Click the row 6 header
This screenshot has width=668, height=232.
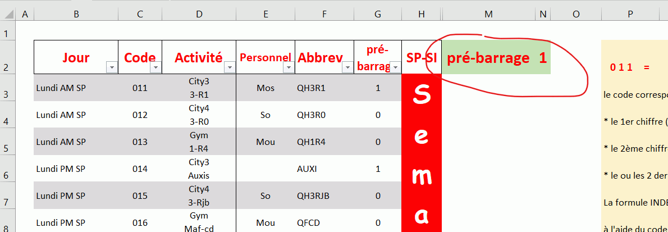point(8,169)
